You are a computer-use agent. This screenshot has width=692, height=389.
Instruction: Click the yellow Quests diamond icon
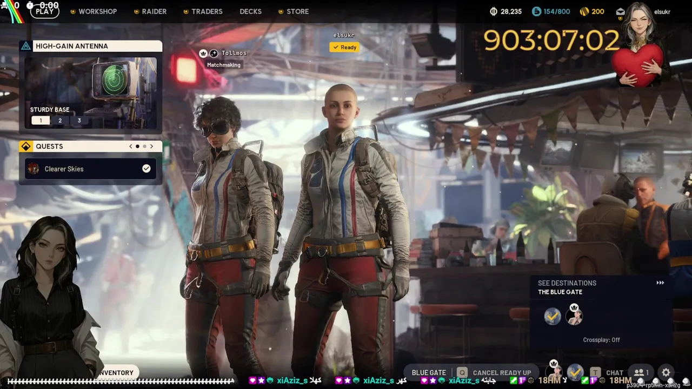pos(25,146)
